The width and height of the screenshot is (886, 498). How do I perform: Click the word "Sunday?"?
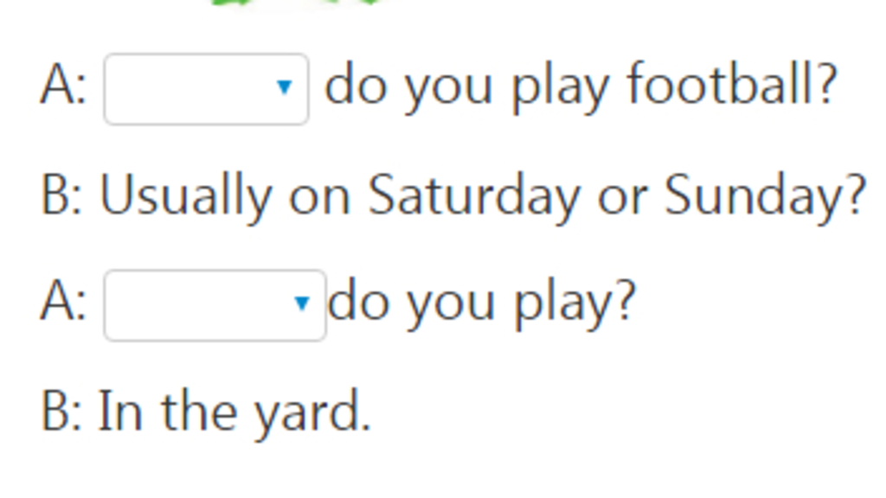tap(765, 196)
